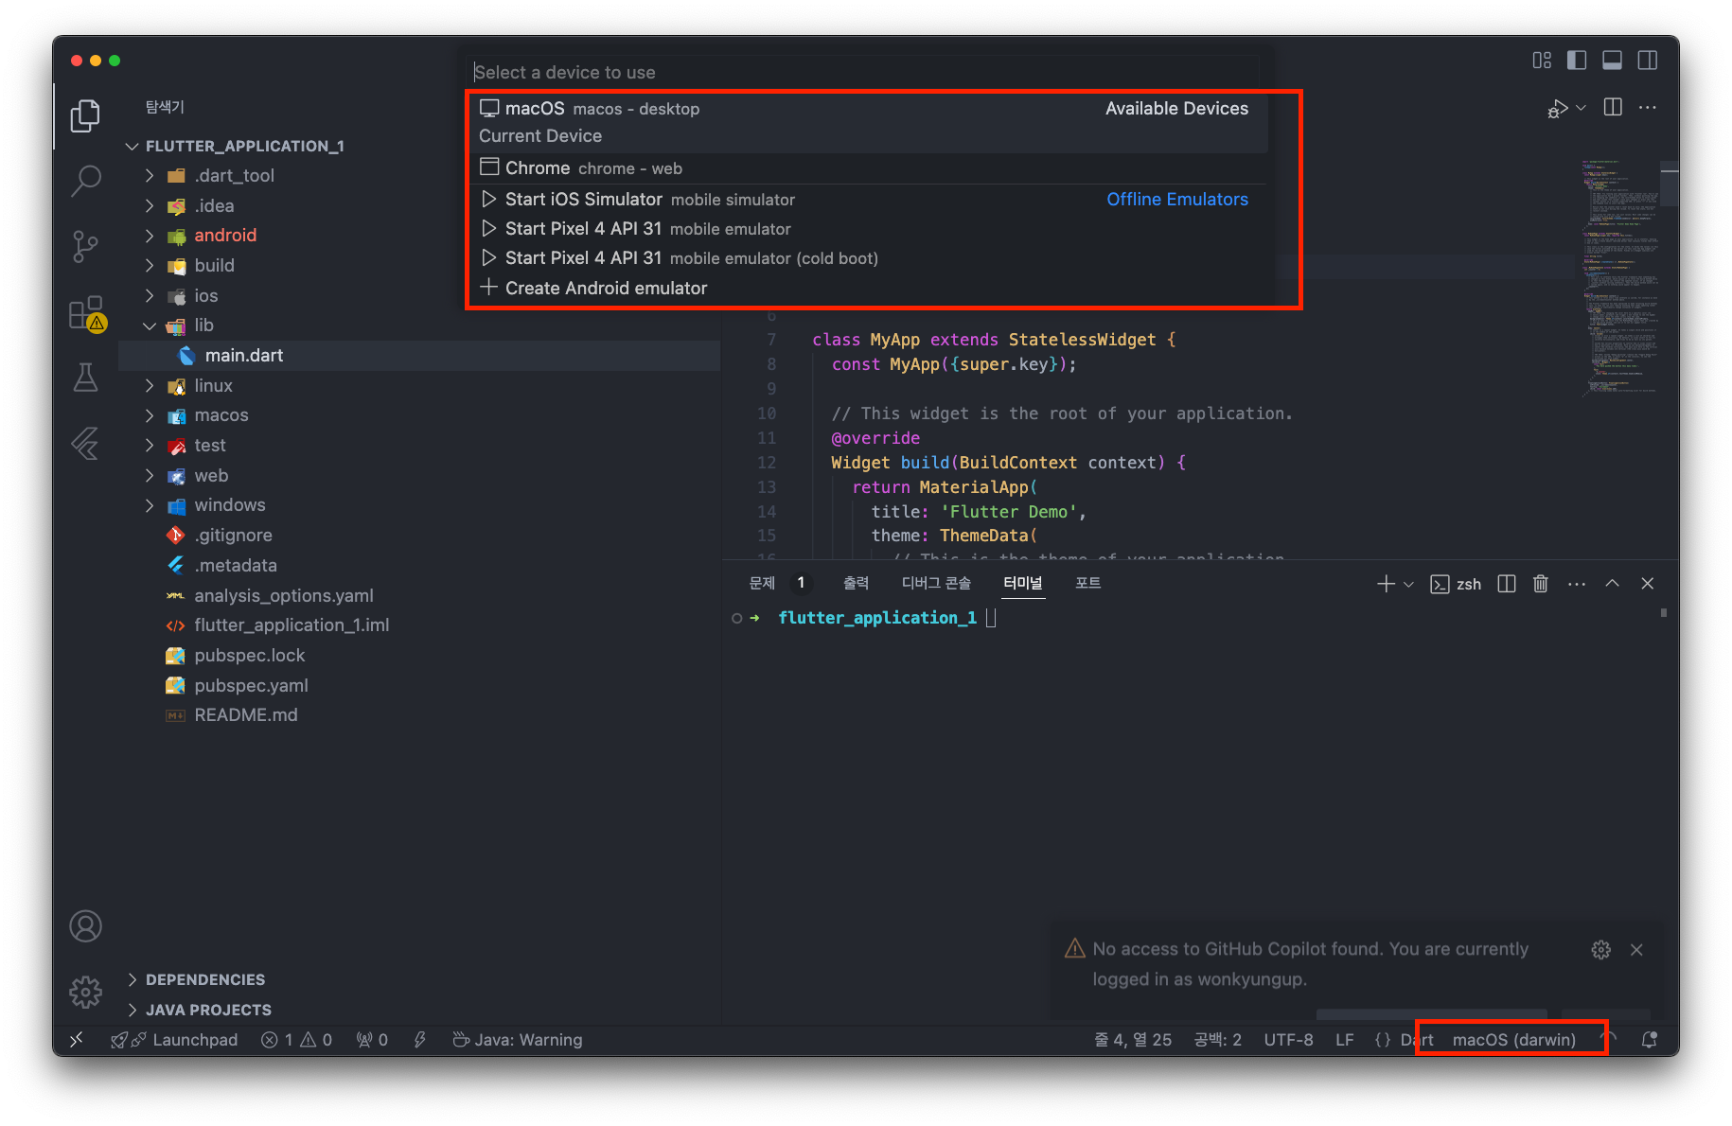Screen dimensions: 1732x1126
Task: Open remote window indicator in status bar
Action: [x=77, y=1040]
